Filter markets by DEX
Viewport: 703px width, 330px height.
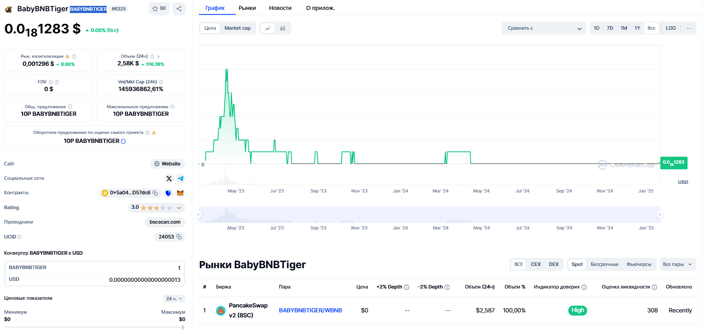[554, 264]
